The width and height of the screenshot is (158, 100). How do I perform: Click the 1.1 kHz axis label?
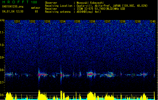2,32
